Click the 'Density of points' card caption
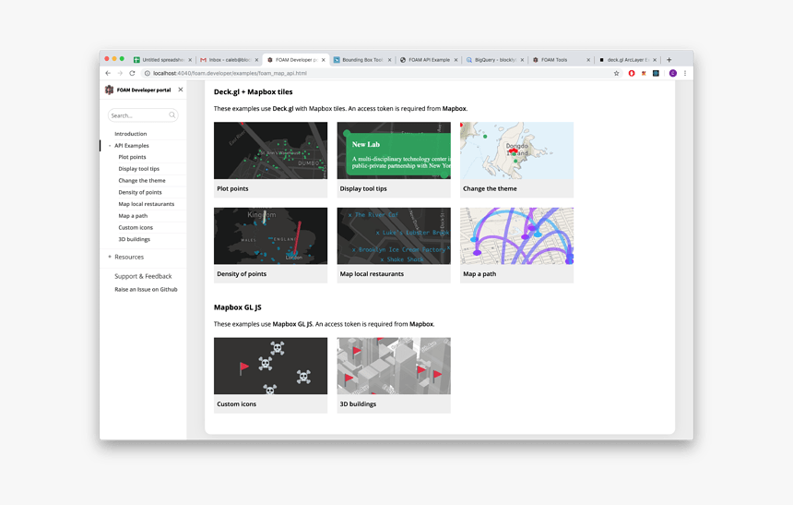 pos(242,274)
